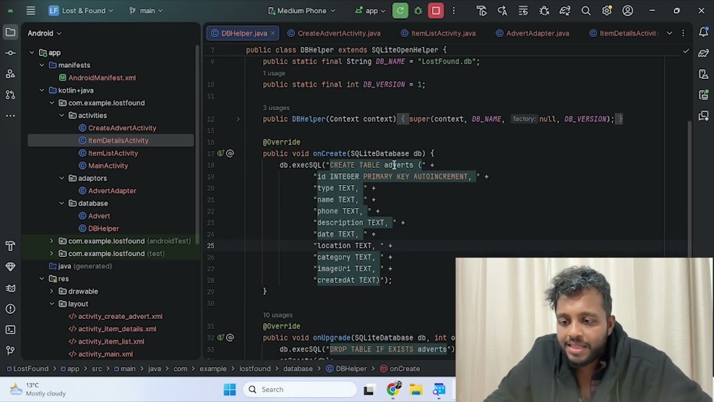Switch to the ItemDetailsActivity tab
714x402 pixels.
tap(624, 33)
